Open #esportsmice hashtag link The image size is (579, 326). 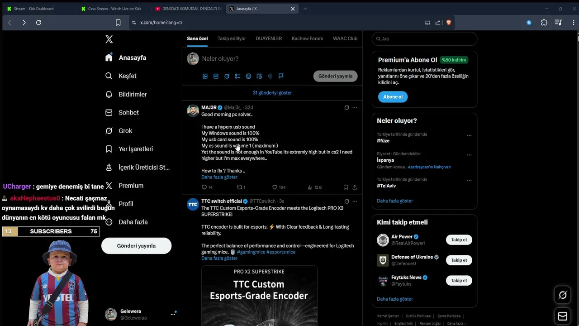click(281, 252)
